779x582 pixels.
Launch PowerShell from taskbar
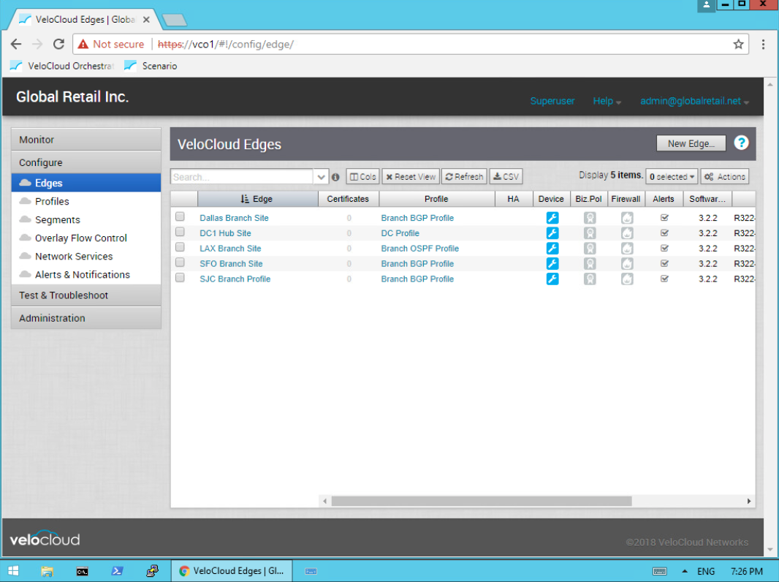[117, 571]
